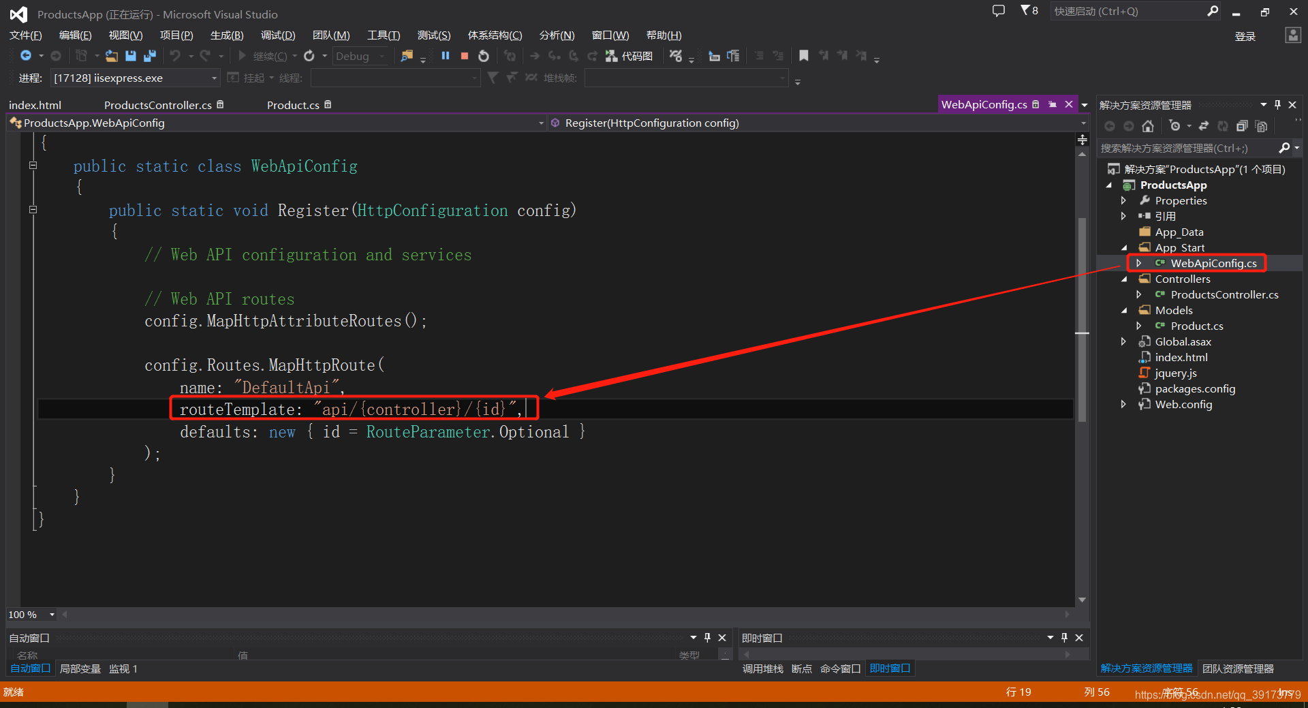Collapse the Models folder arrow

(1124, 310)
